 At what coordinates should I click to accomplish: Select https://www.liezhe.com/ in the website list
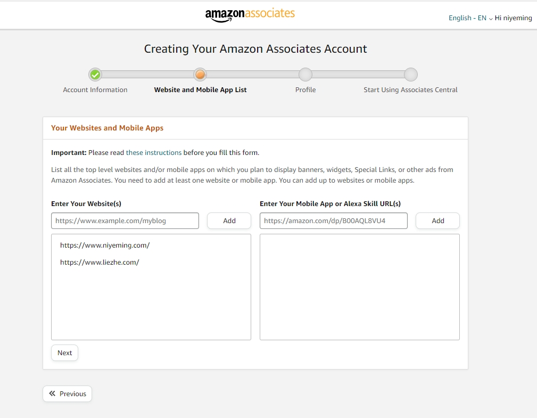(100, 263)
